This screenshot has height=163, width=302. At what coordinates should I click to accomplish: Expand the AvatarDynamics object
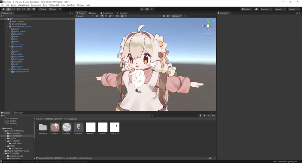click(10, 69)
